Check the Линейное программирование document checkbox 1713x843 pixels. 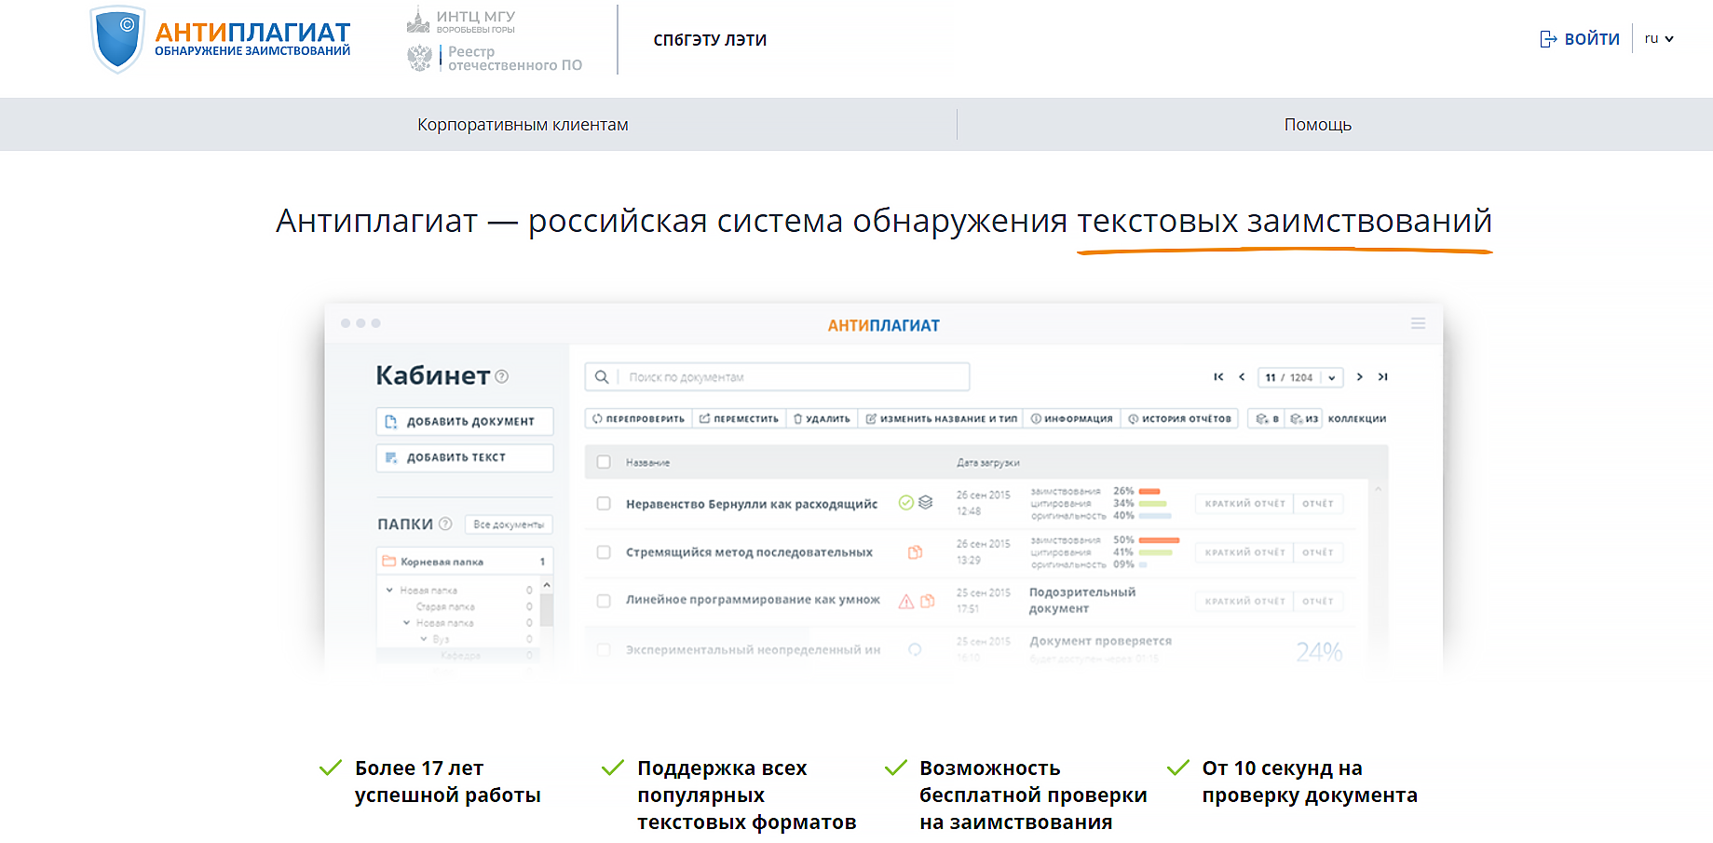(x=604, y=601)
